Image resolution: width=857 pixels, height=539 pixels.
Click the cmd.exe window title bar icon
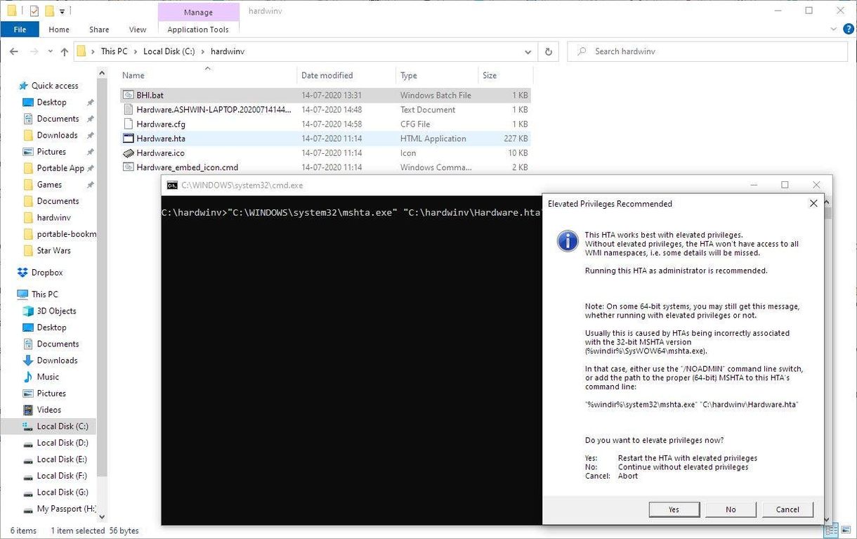(172, 186)
